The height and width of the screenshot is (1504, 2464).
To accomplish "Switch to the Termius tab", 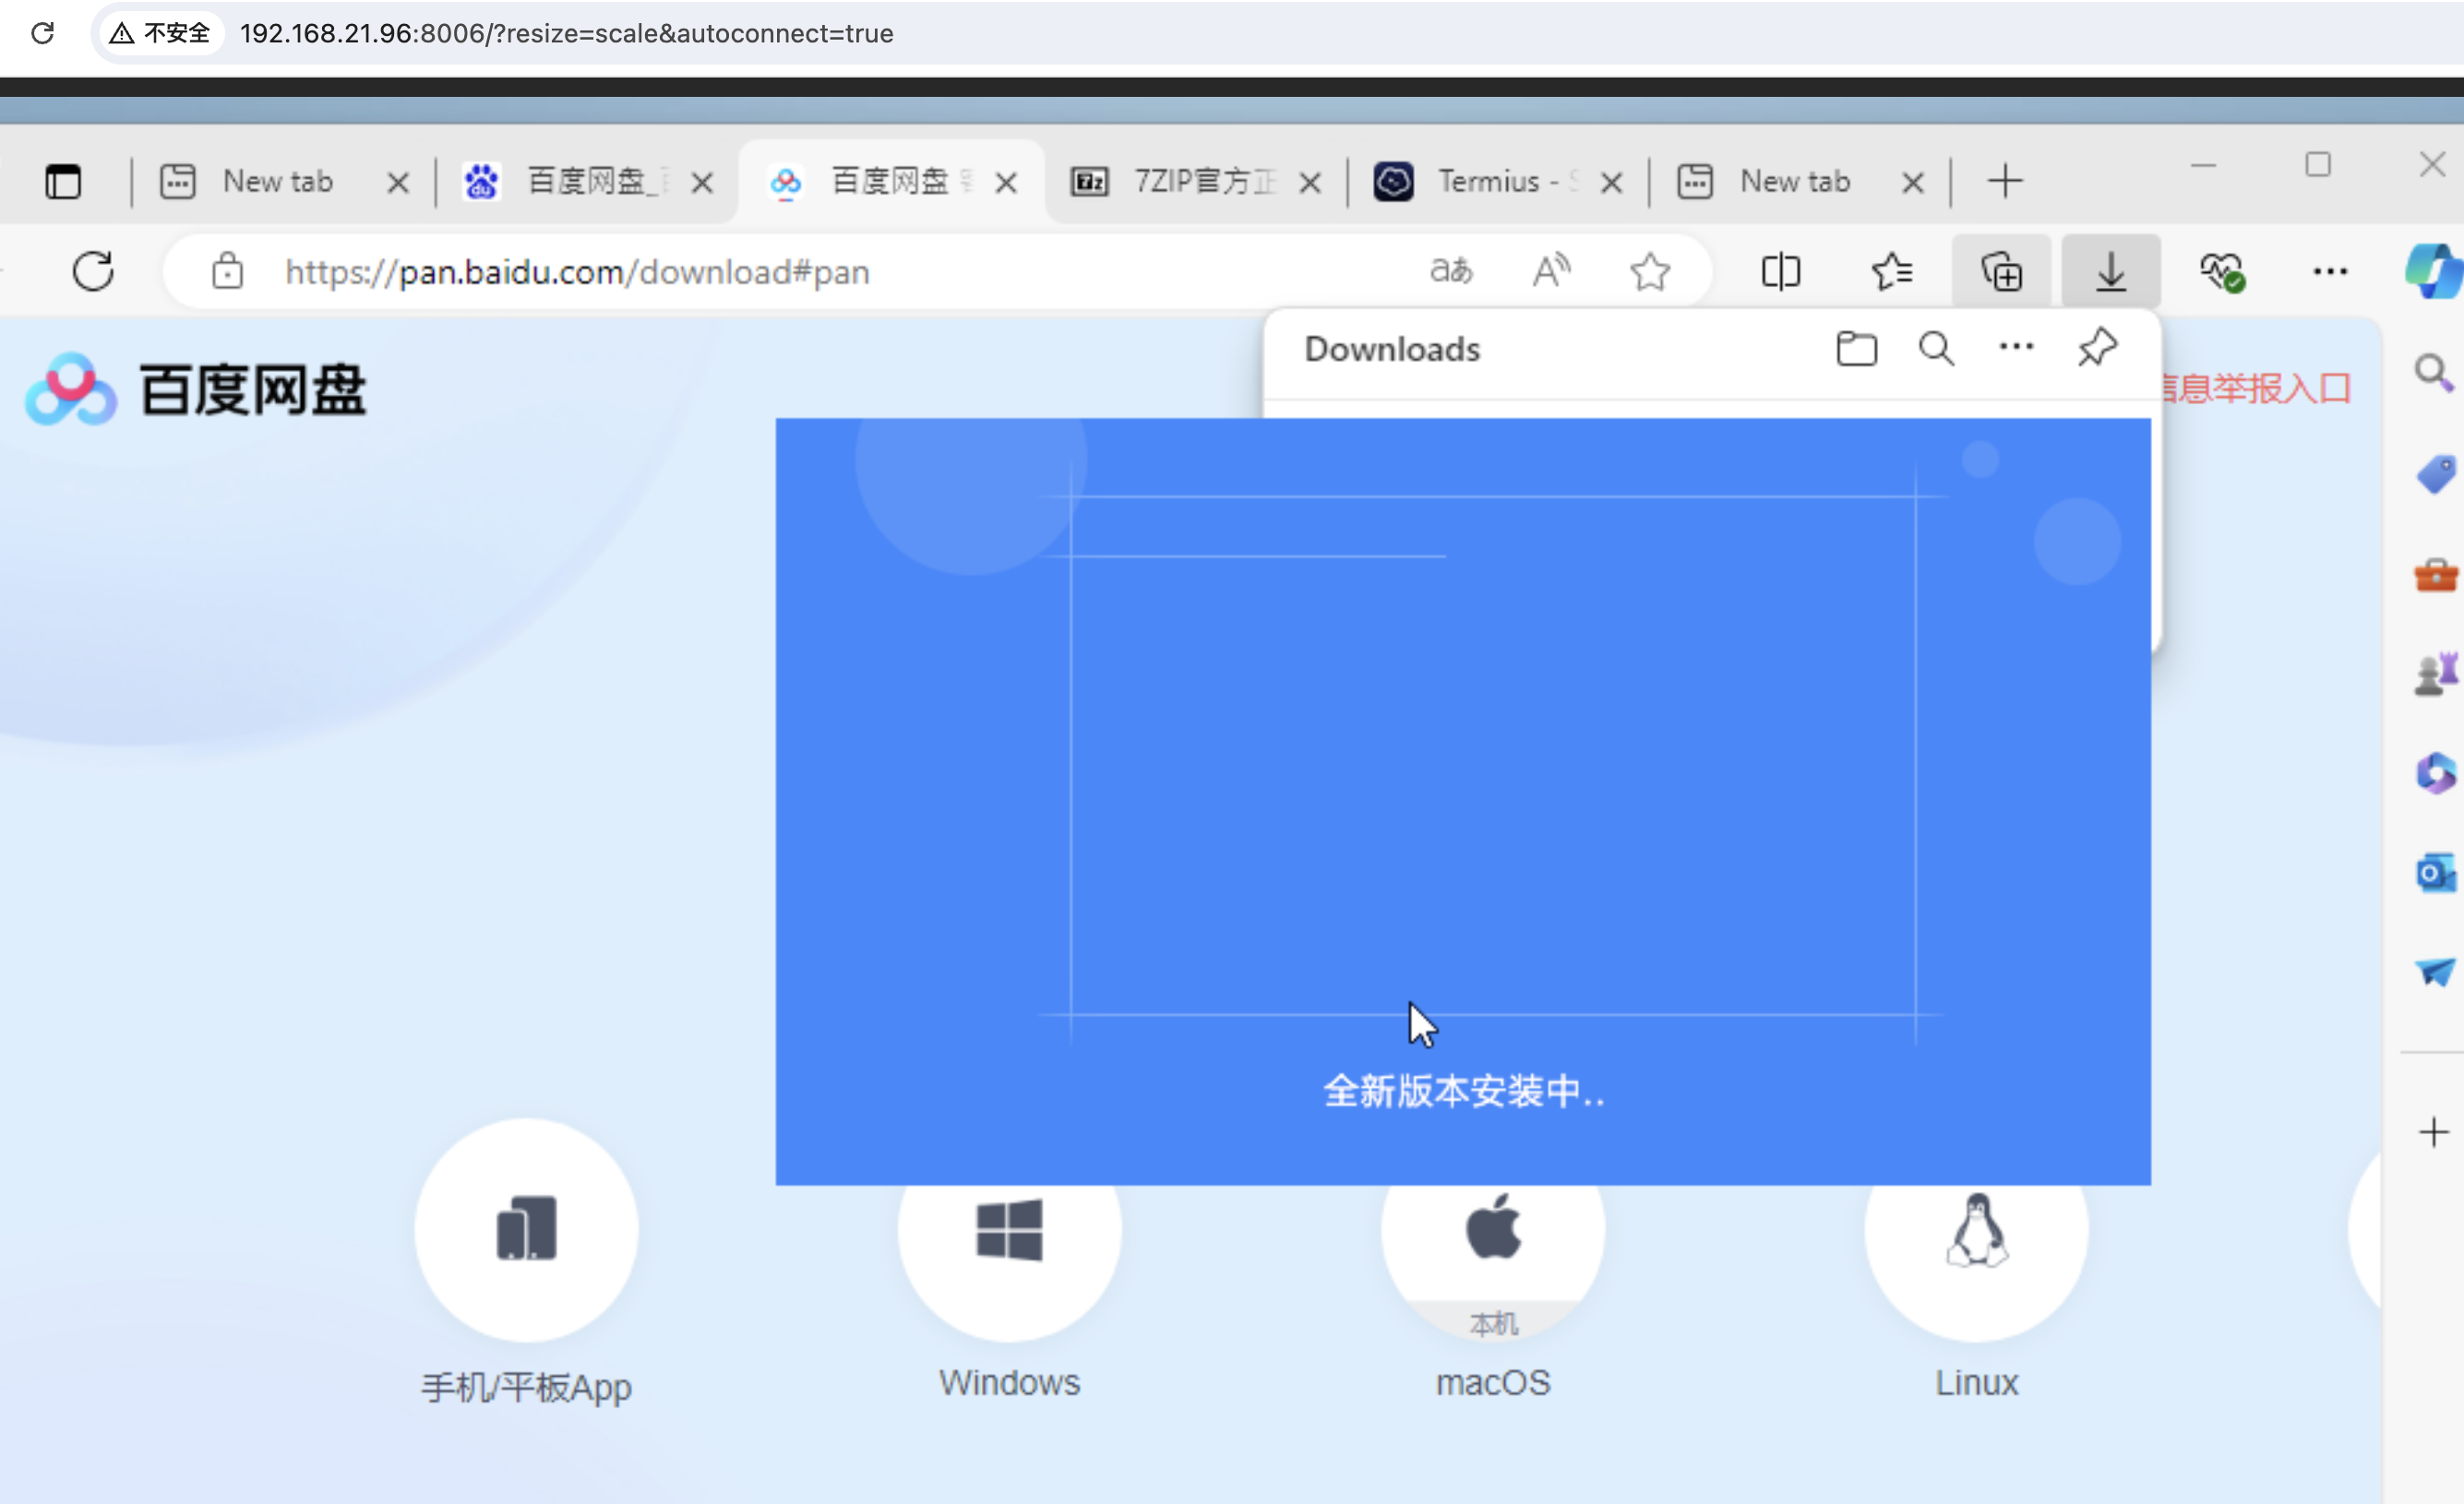I will 1487,182.
